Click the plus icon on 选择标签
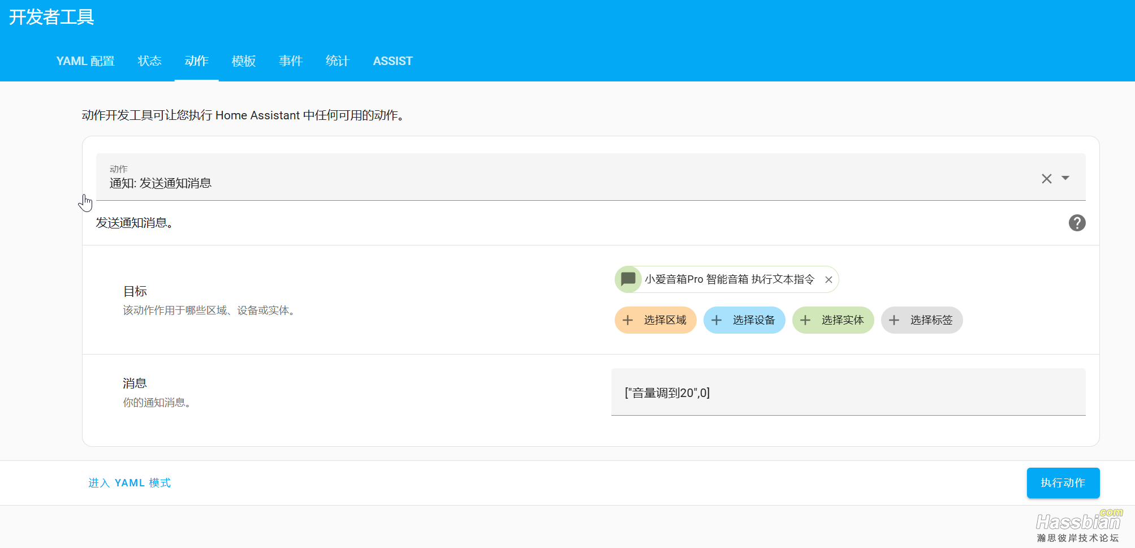Screen dimensions: 1135x548 [894, 320]
